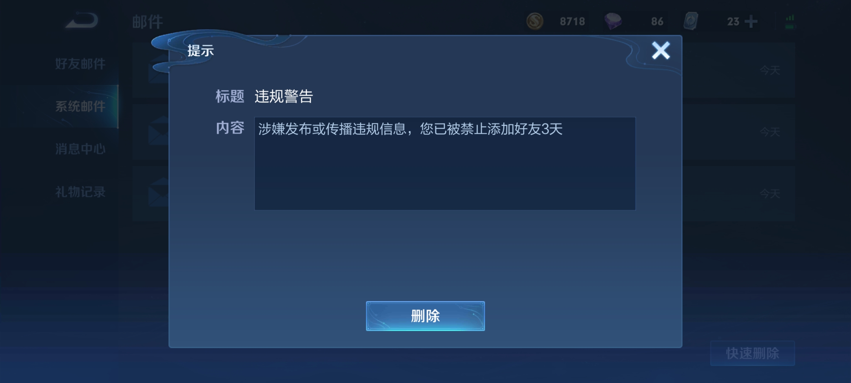Open the 好友邮件 tab
Image resolution: width=851 pixels, height=383 pixels.
tap(80, 64)
